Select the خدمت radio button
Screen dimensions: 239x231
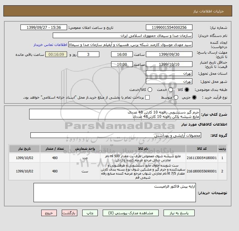click(171, 90)
